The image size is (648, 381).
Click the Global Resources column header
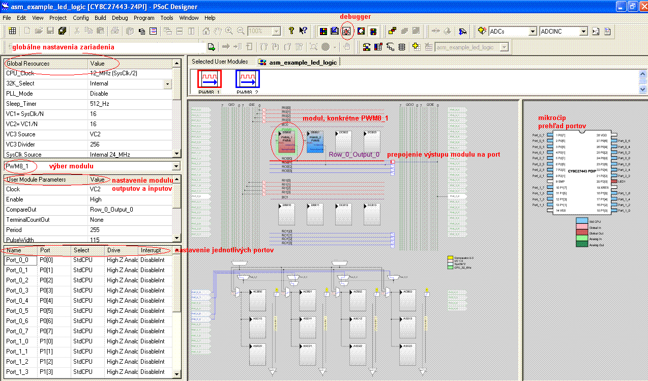point(46,64)
